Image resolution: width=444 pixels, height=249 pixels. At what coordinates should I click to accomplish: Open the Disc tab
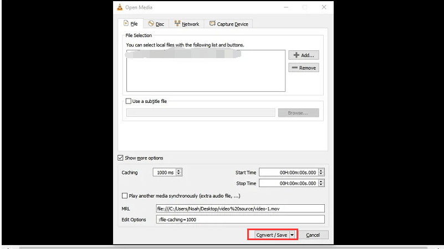(x=155, y=24)
